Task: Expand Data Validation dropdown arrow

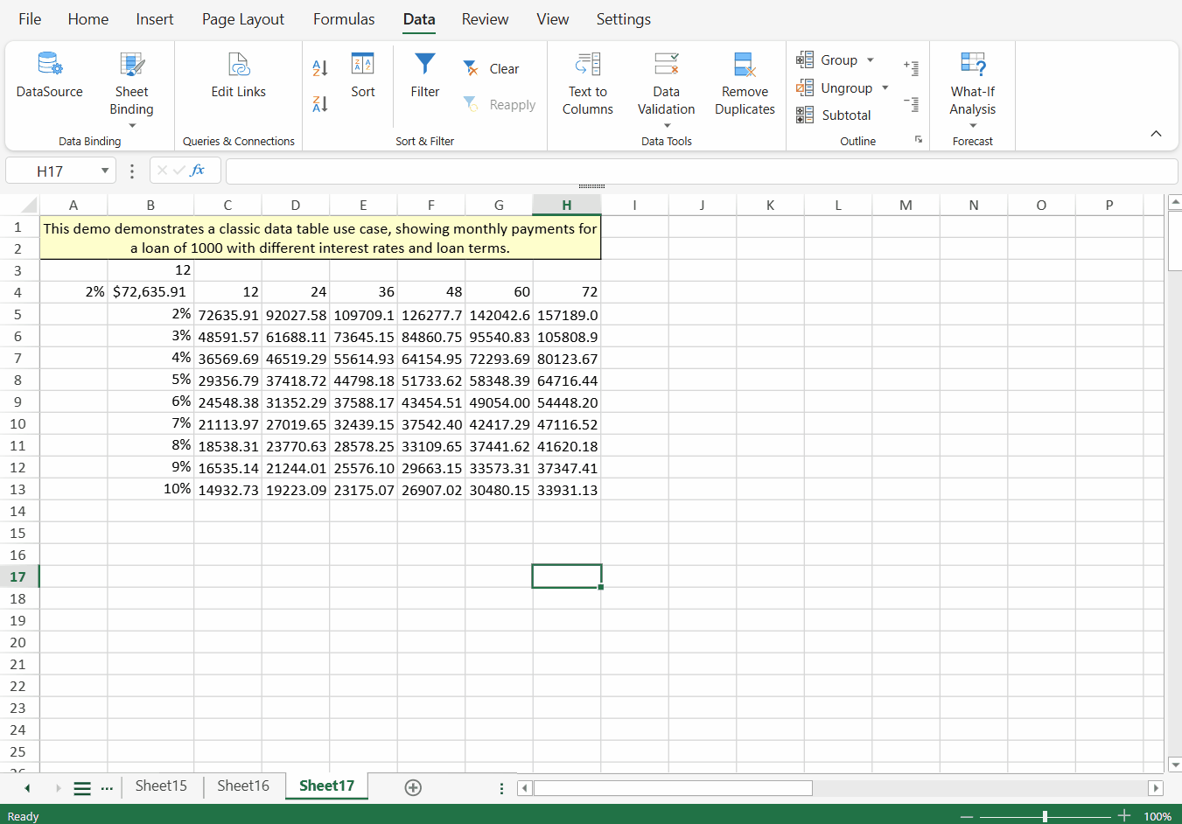Action: pos(667,126)
